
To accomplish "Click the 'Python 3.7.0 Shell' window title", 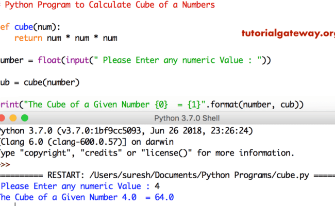I will (187, 118).
